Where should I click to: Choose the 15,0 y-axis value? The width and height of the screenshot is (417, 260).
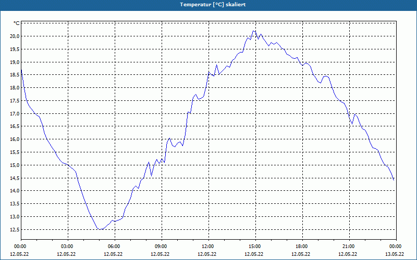click(15, 165)
